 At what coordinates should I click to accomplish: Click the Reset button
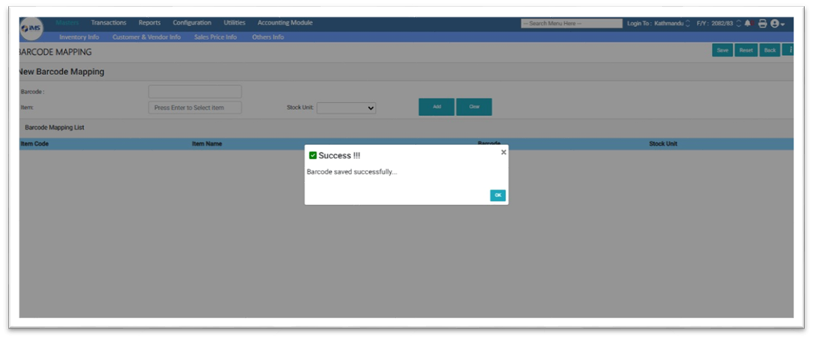pos(745,50)
